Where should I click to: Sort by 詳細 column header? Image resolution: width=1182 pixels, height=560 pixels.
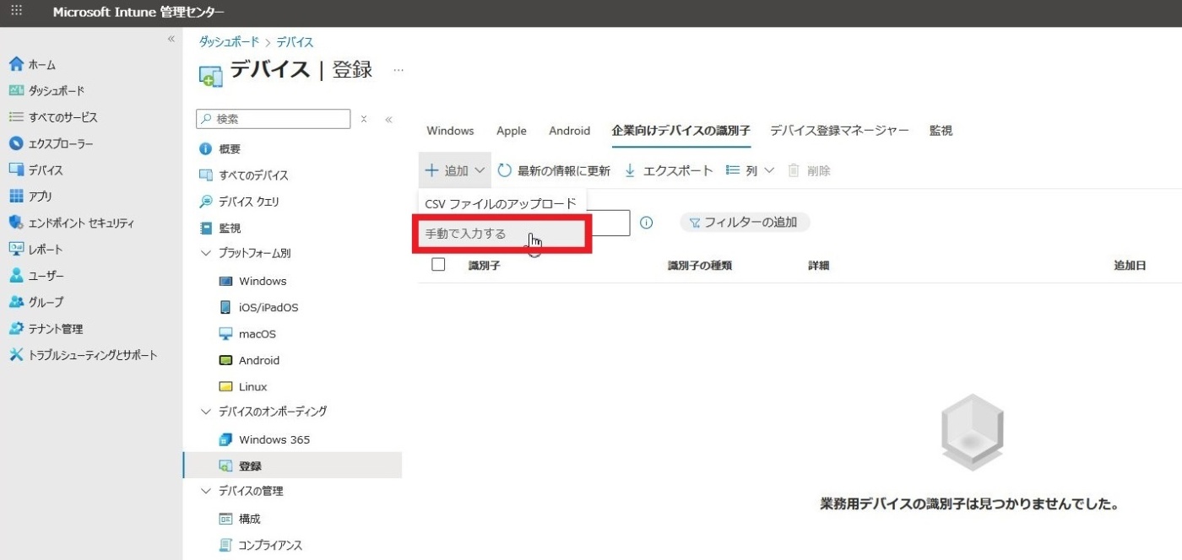click(x=818, y=265)
